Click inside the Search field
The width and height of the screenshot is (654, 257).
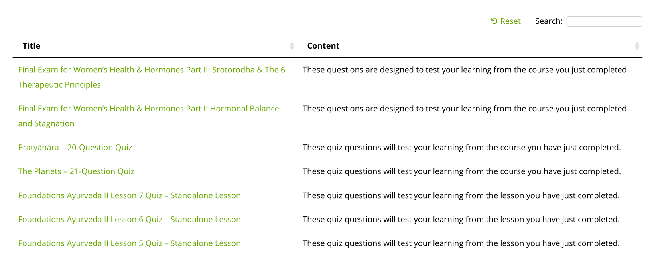604,21
